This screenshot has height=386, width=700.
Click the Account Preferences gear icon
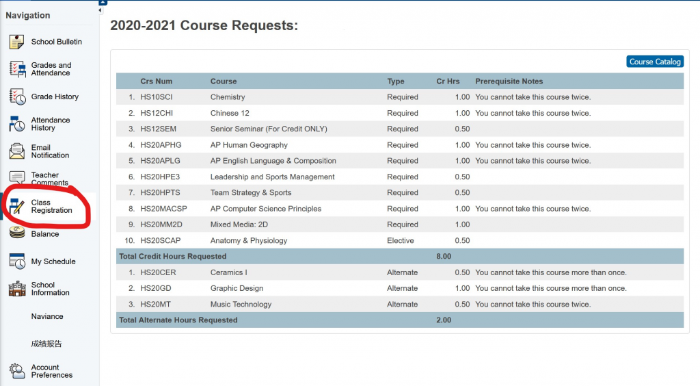(x=17, y=371)
